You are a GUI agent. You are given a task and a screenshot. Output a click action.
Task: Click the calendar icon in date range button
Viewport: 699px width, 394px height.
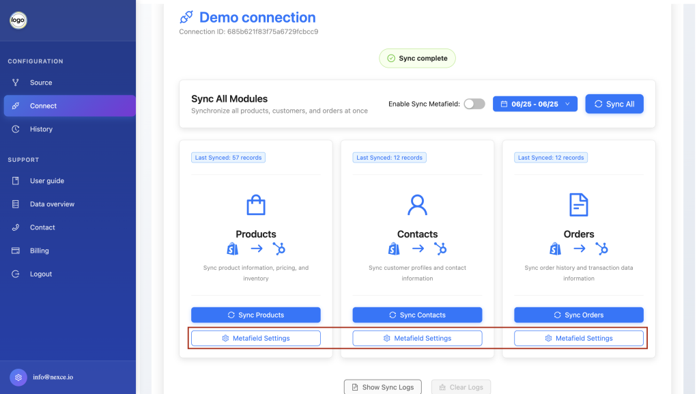504,104
